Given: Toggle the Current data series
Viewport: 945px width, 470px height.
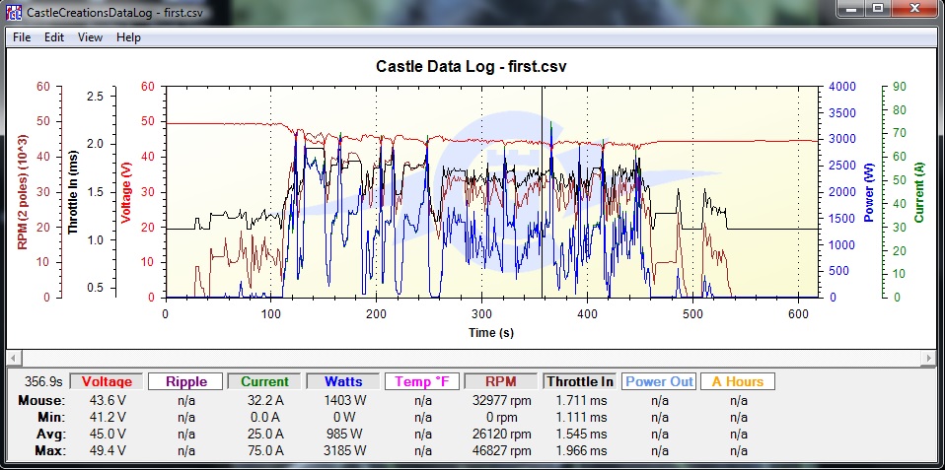Looking at the screenshot, I should [265, 381].
